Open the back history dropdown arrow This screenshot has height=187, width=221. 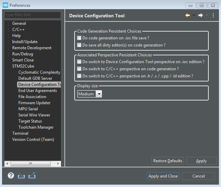(x=194, y=15)
